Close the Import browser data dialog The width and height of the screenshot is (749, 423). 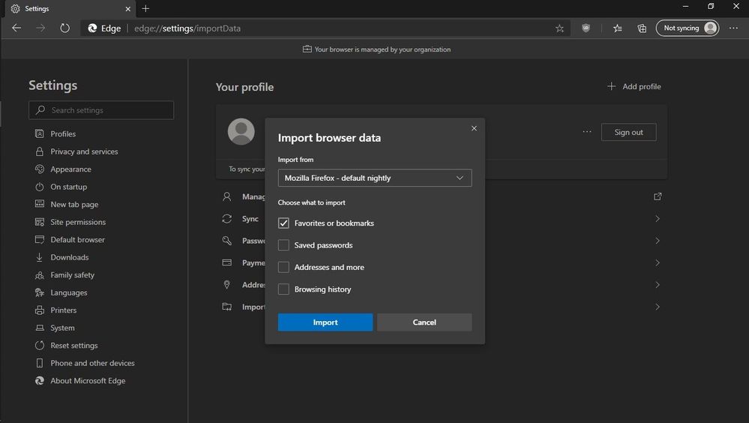click(x=474, y=128)
